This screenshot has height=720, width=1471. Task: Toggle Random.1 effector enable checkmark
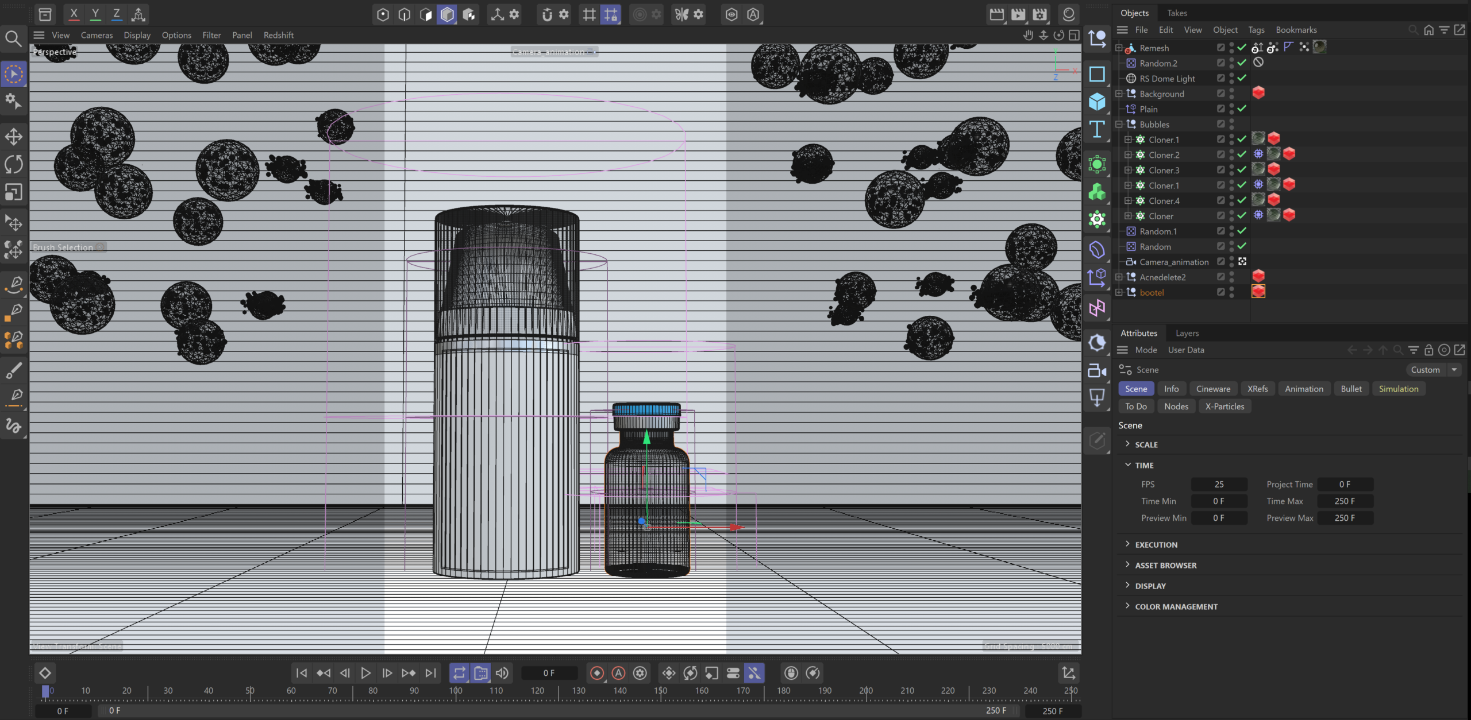[1242, 231]
